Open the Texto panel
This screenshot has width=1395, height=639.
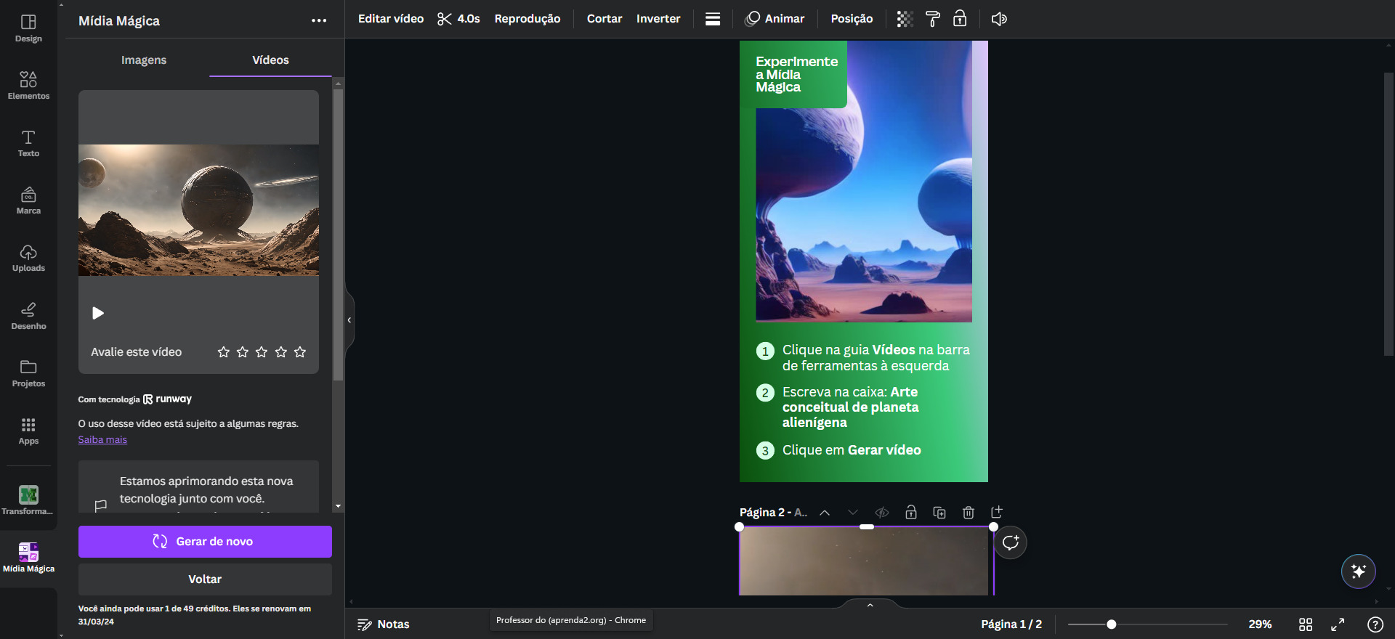point(28,143)
